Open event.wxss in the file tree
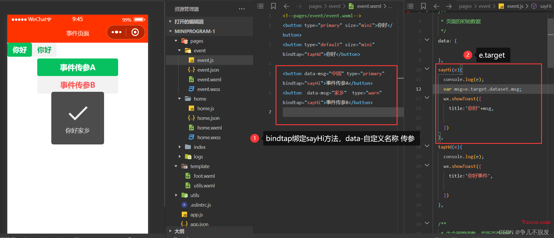The width and height of the screenshot is (554, 238). pyautogui.click(x=210, y=89)
